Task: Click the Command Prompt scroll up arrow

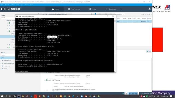Action: pos(115,19)
